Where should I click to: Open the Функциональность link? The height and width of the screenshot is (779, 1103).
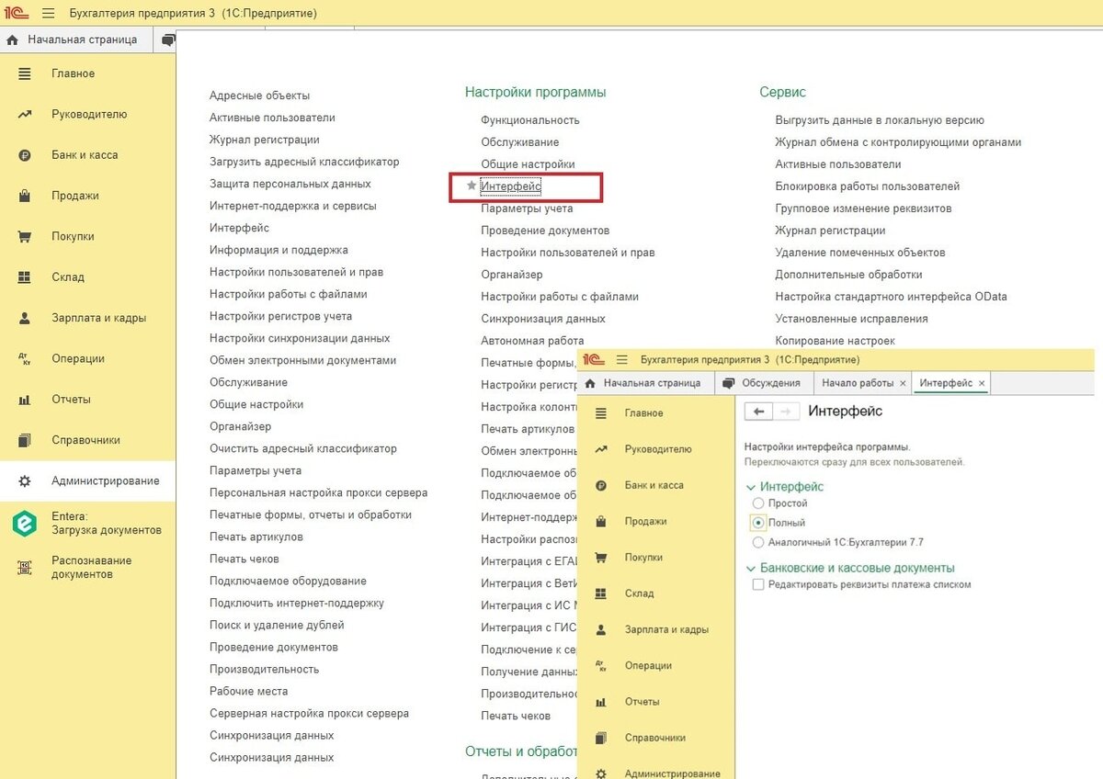530,120
